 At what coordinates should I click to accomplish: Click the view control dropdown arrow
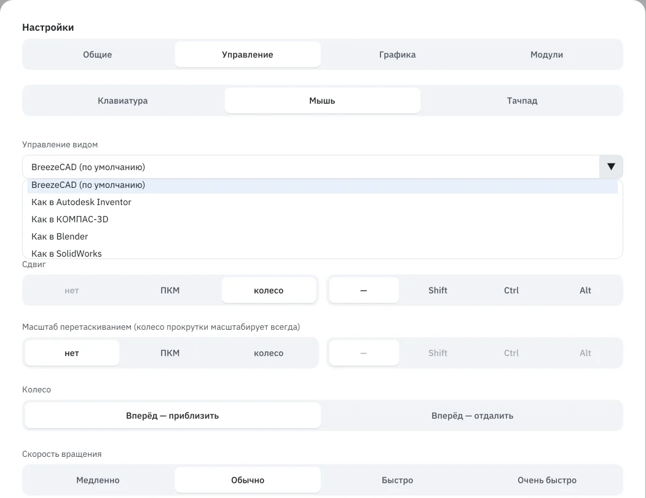pos(611,166)
